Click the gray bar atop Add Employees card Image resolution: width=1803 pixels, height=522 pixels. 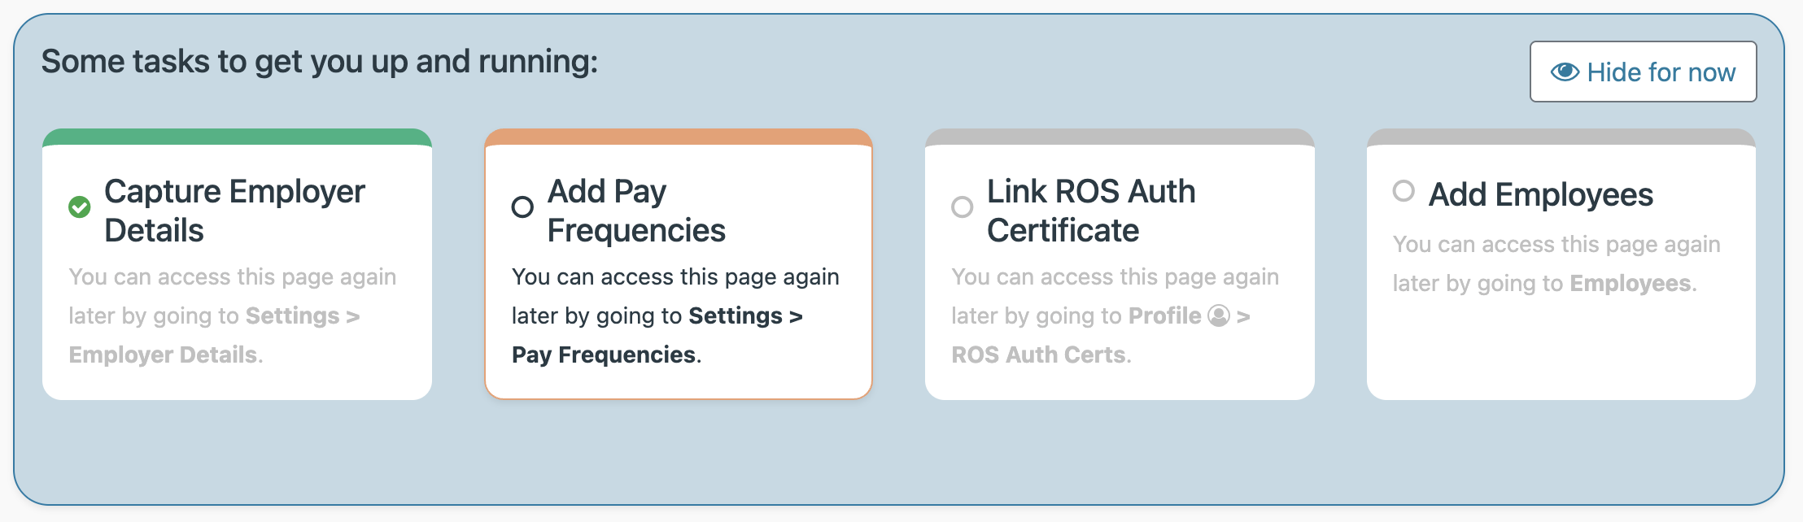coord(1561,136)
